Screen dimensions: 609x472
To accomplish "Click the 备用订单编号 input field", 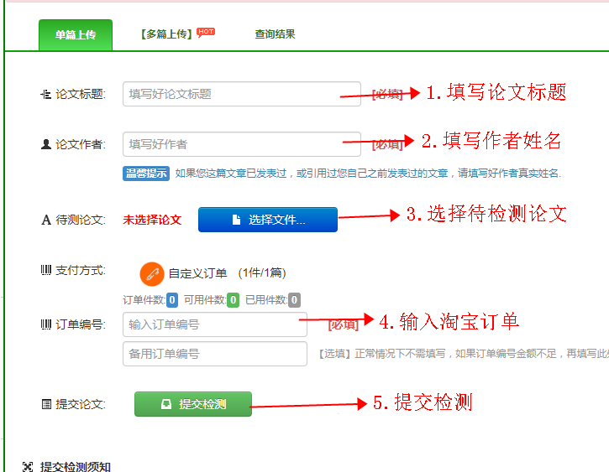I will [215, 354].
